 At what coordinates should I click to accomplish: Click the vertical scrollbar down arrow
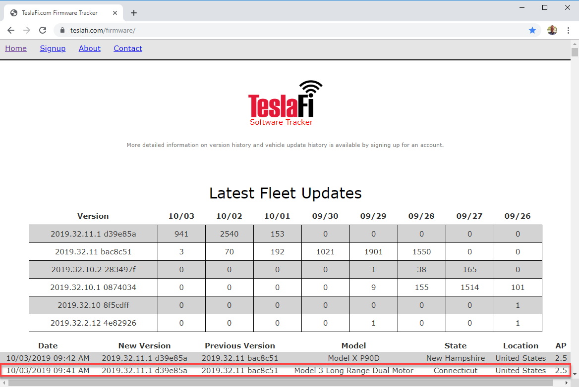(x=575, y=374)
